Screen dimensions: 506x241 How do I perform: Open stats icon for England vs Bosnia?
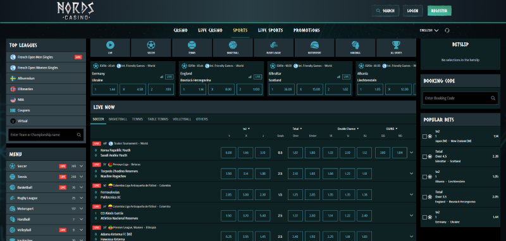[250, 77]
